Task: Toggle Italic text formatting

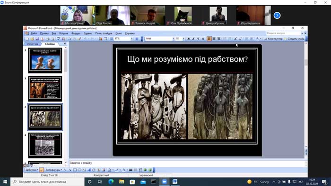Action: tap(193, 39)
